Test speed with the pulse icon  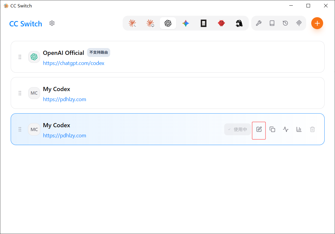pyautogui.click(x=286, y=129)
